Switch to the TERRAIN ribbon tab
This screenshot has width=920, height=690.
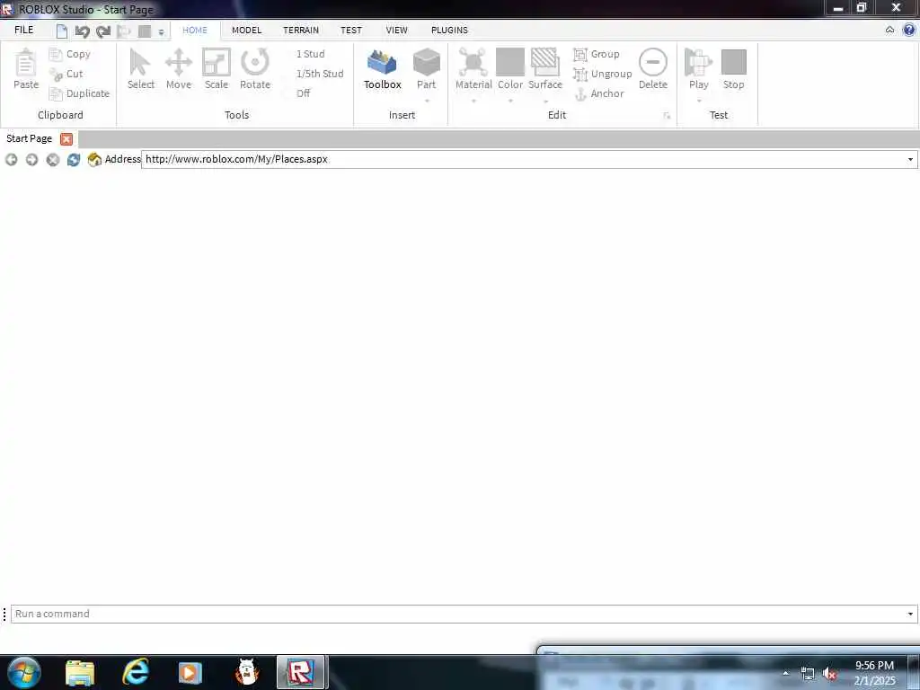(301, 30)
